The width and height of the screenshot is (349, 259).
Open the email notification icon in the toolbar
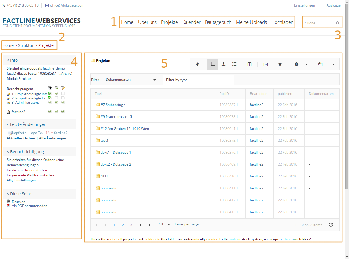click(266, 64)
